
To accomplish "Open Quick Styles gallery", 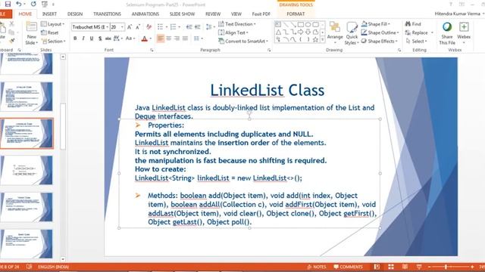I will pos(352,33).
